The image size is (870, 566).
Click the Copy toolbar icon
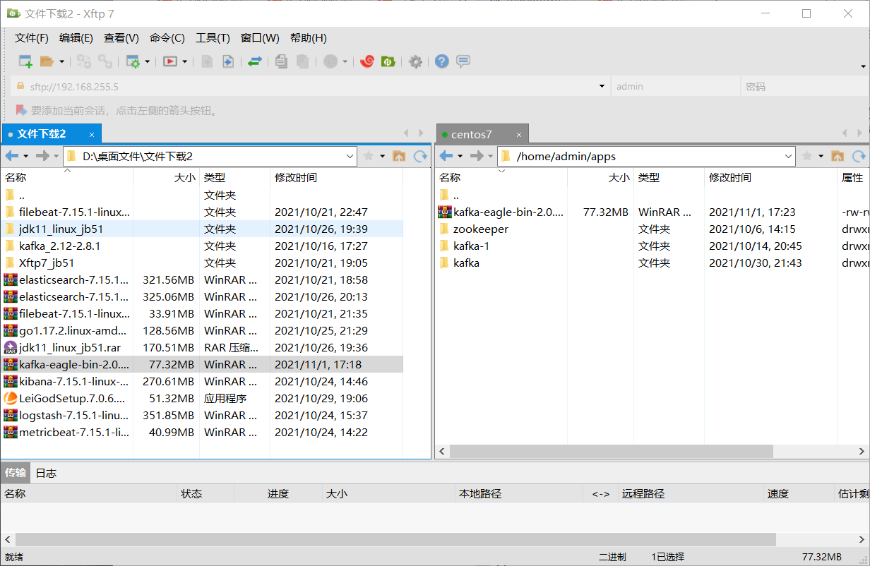click(x=281, y=61)
